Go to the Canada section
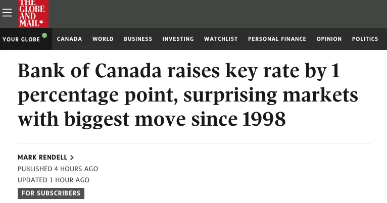This screenshot has height=203, width=387. click(x=69, y=39)
